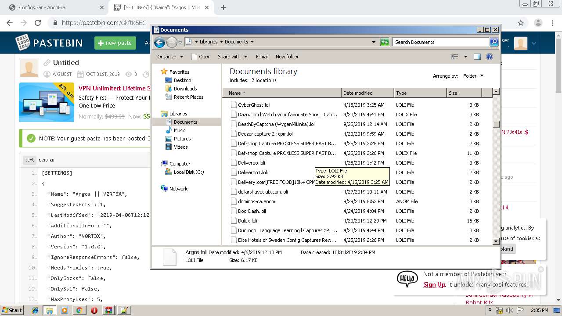562x316 pixels.
Task: Click the Pastebin logo
Action: pos(49,43)
